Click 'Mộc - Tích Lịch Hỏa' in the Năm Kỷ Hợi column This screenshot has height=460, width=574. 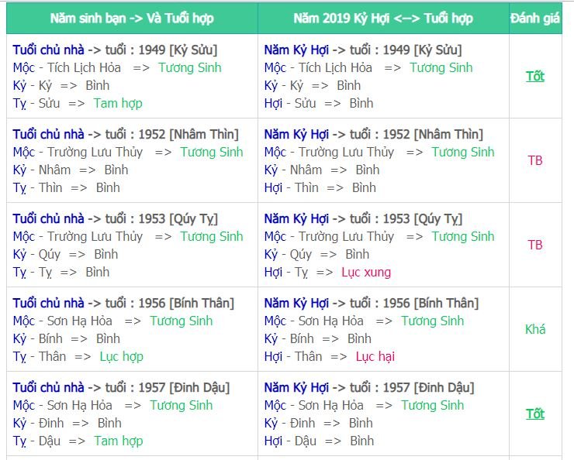point(318,68)
